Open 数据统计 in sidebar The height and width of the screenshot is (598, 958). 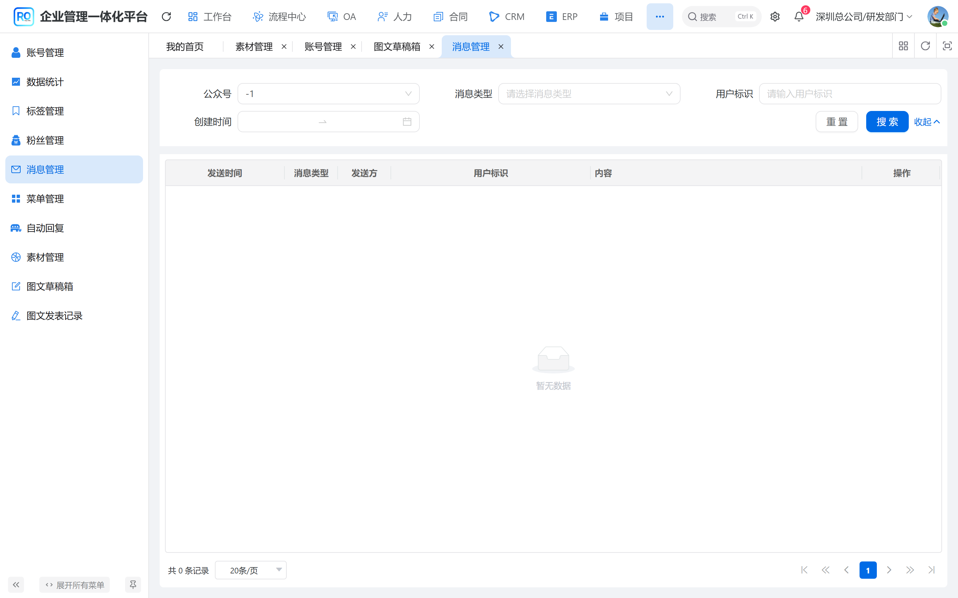pyautogui.click(x=74, y=82)
